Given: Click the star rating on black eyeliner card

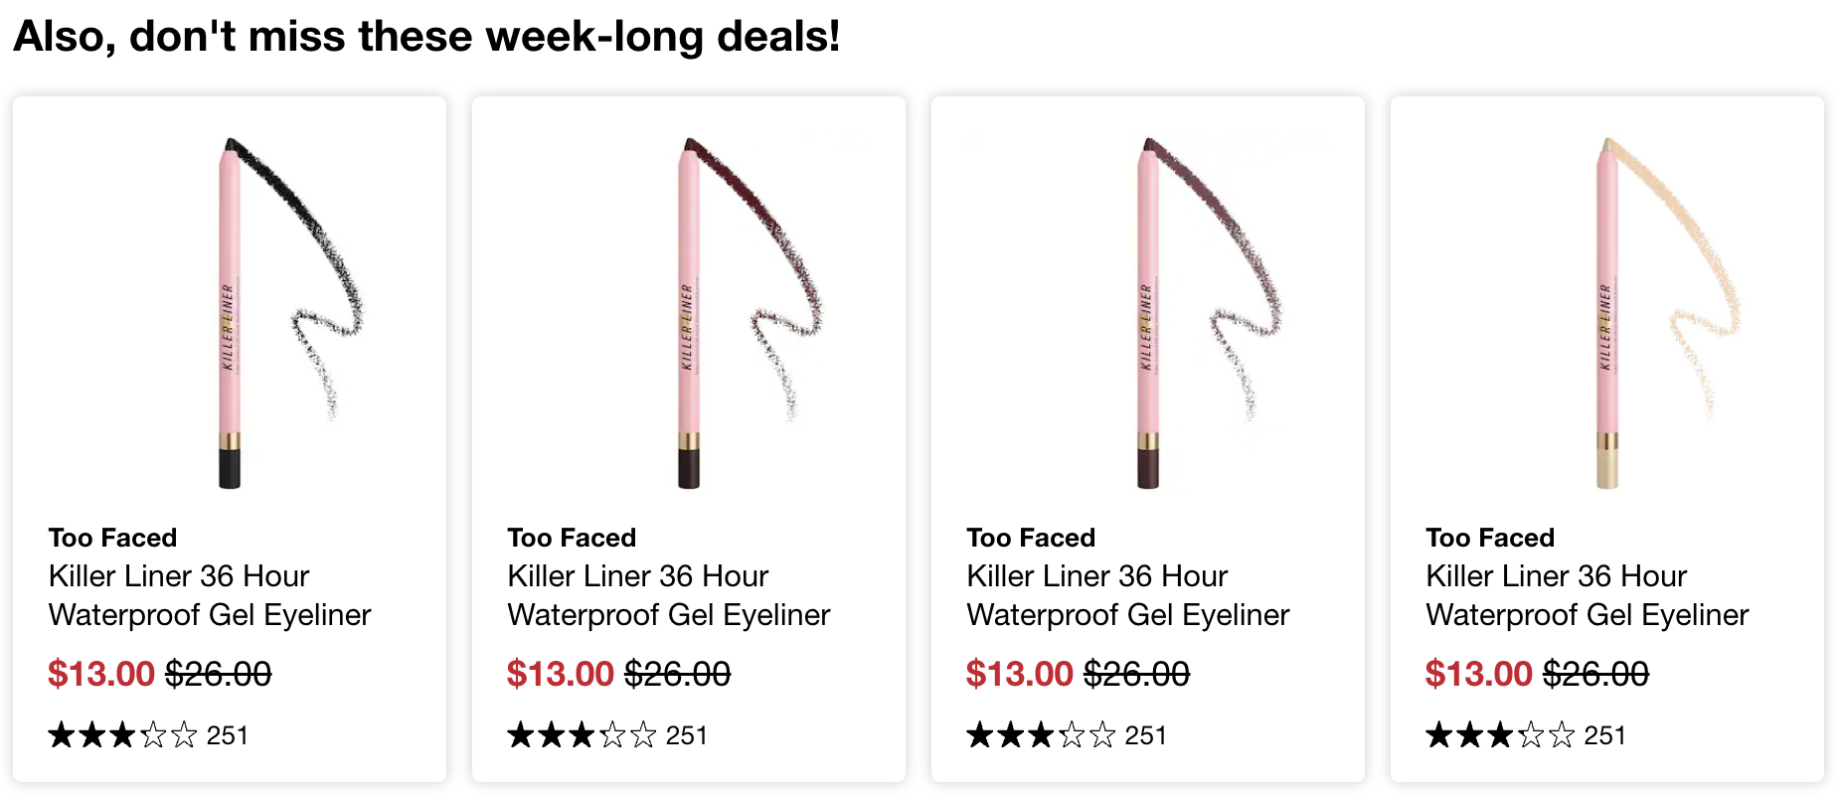Looking at the screenshot, I should [x=122, y=735].
